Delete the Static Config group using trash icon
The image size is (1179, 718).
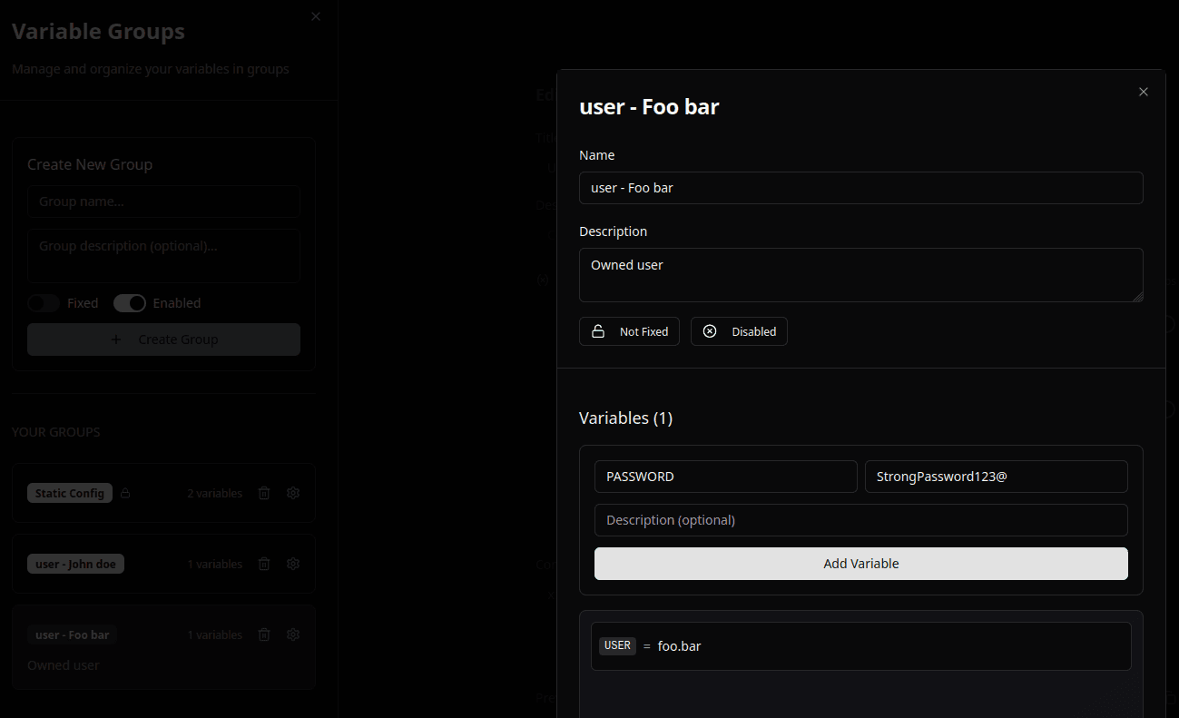pos(263,493)
